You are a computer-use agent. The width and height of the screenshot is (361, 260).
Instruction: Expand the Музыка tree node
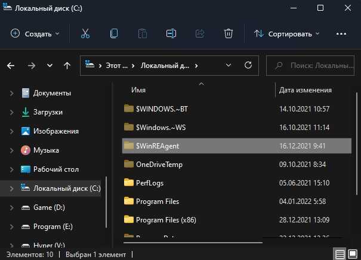click(11, 150)
